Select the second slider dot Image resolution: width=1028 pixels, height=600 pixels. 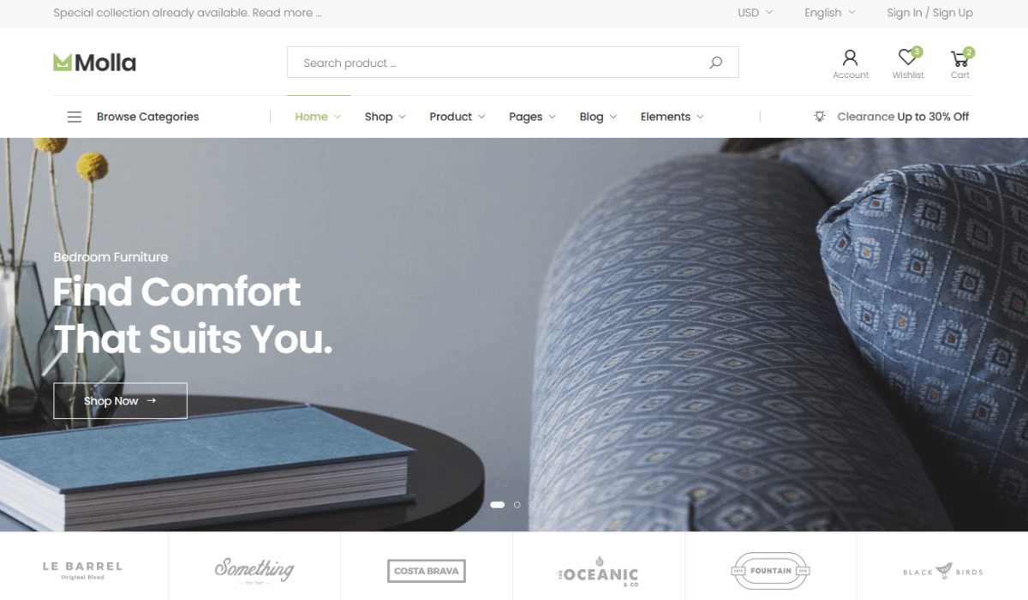tap(517, 505)
